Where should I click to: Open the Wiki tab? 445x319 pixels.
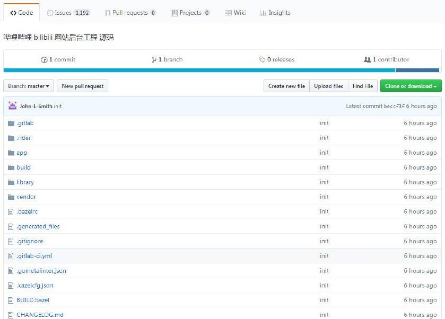click(x=235, y=13)
